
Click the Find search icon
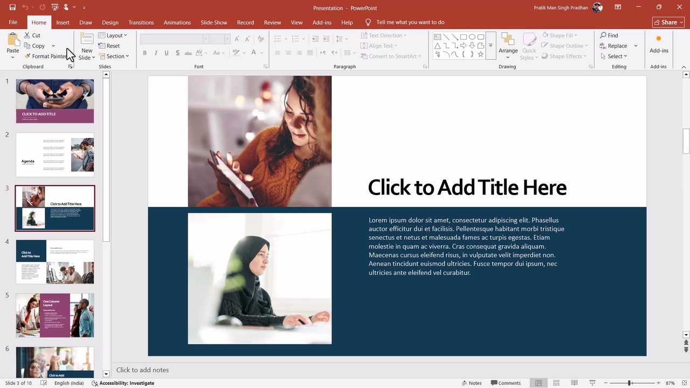coord(609,36)
